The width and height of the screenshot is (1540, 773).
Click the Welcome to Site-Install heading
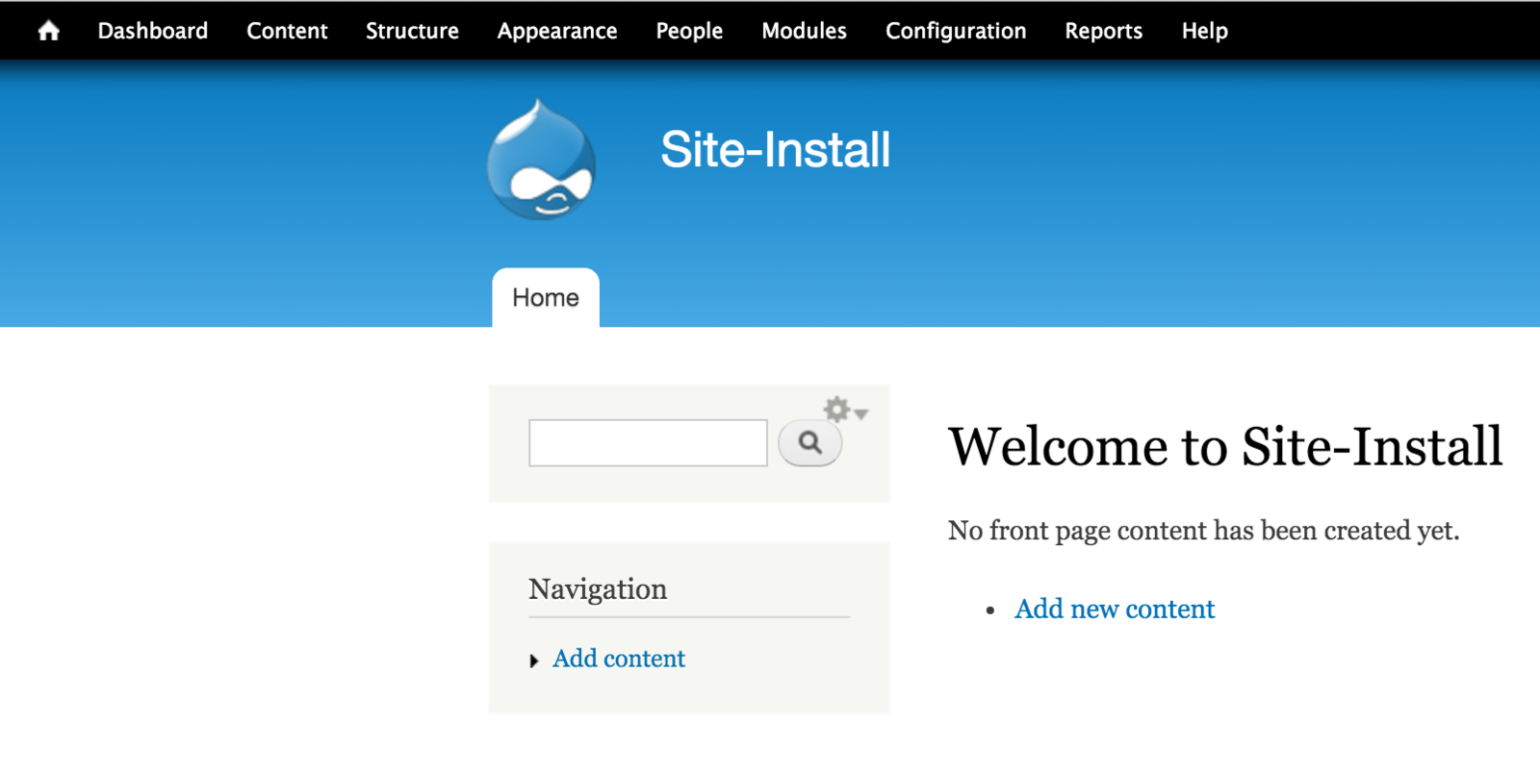pos(1225,447)
